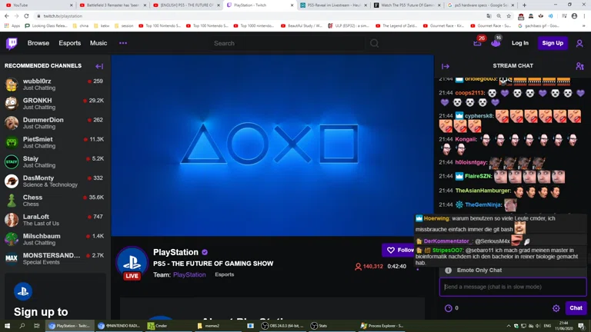Click the Twitch logo home icon
Viewport: 591px width, 332px height.
coord(12,43)
